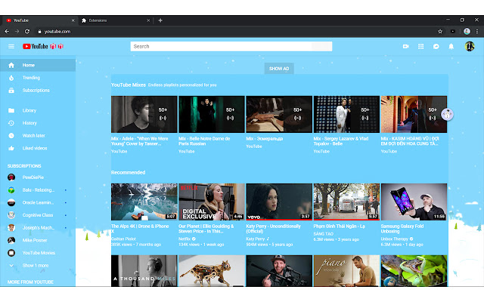Click the create video camera icon
Image resolution: width=484 pixels, height=302 pixels.
click(406, 47)
